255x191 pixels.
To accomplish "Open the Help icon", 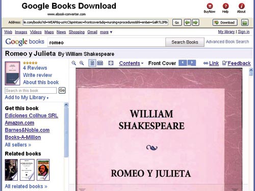I will point(225,6).
